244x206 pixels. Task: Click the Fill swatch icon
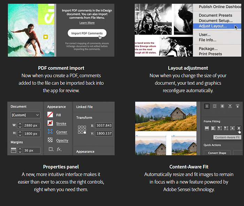point(50,115)
